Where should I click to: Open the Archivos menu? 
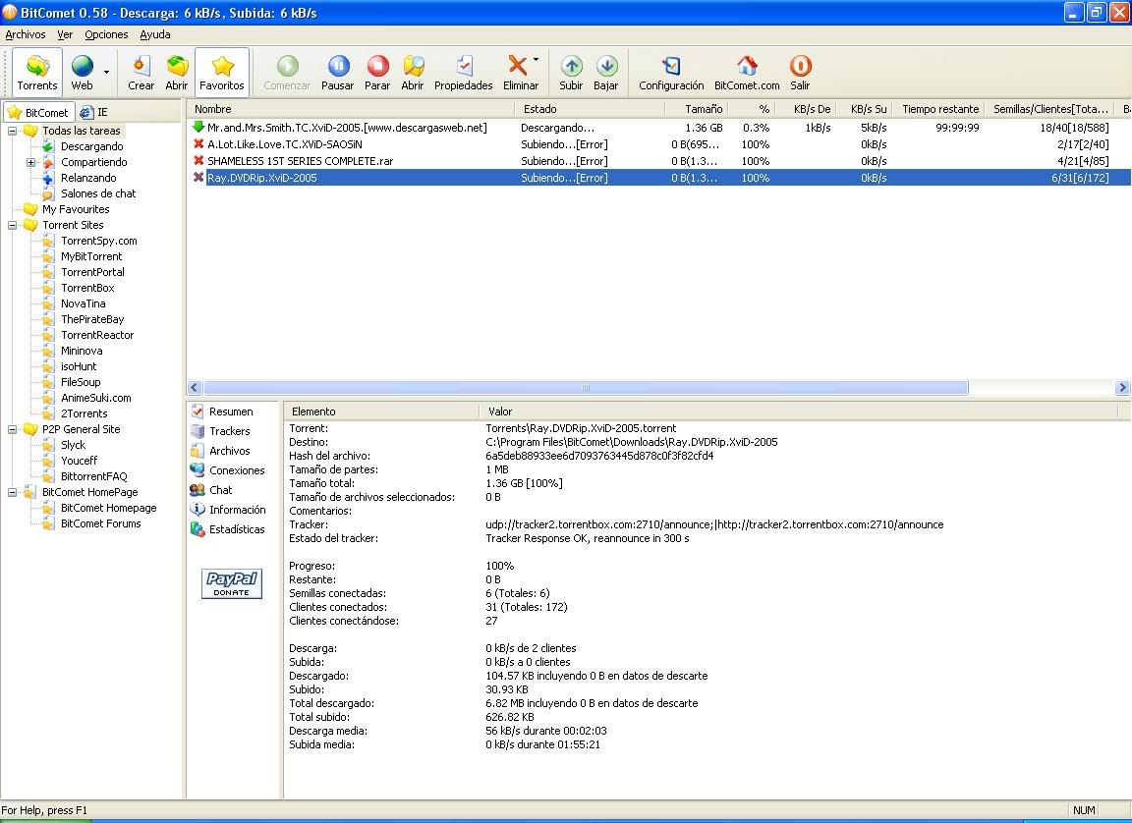coord(26,34)
